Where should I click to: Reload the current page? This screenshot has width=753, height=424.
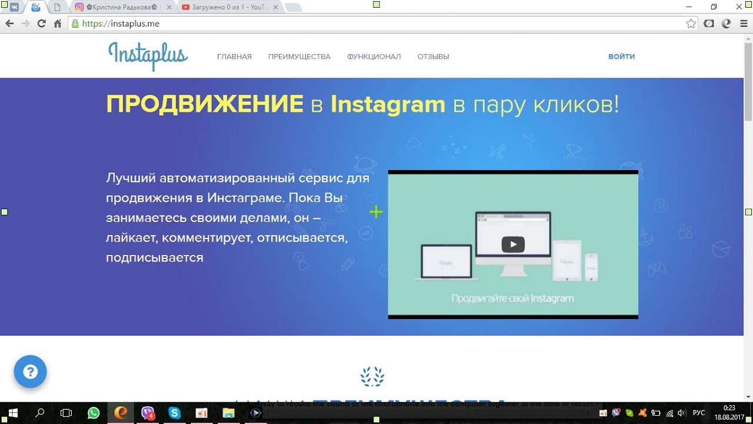(x=41, y=24)
